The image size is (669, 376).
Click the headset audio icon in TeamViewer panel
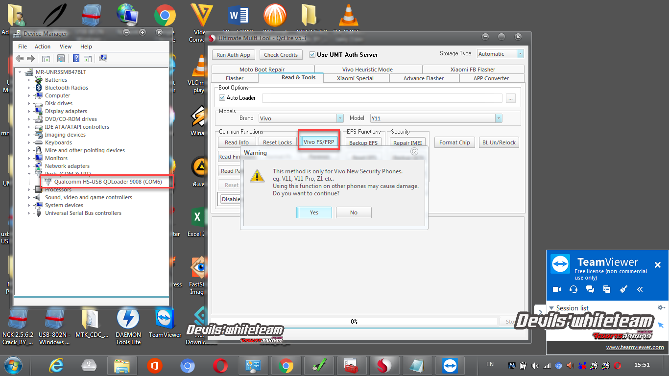click(573, 289)
